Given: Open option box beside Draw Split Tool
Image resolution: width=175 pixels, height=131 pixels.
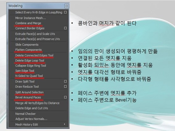Looking at the screenshot, I should pyautogui.click(x=66, y=82).
